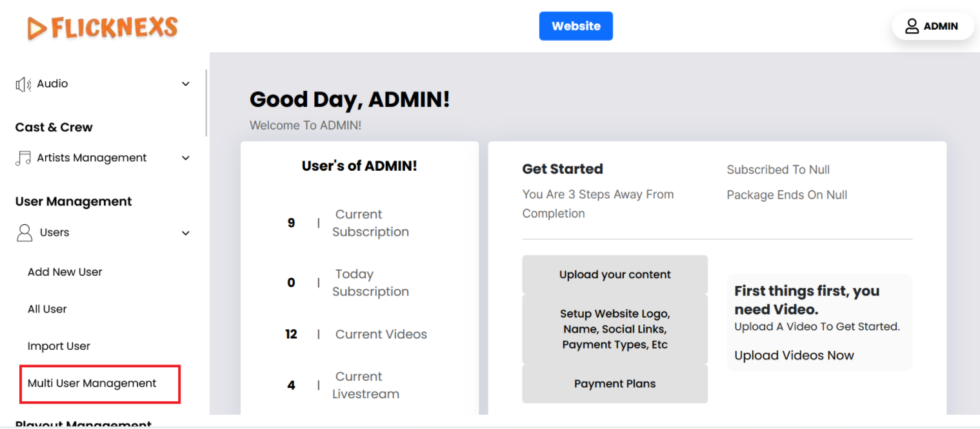Click the Audio speaker icon

23,84
